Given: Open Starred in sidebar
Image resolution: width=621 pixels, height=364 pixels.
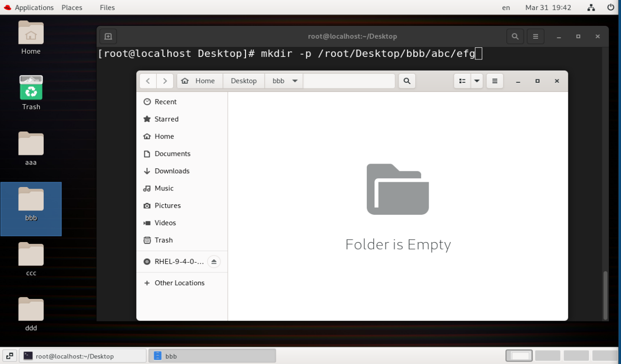Looking at the screenshot, I should point(182,119).
